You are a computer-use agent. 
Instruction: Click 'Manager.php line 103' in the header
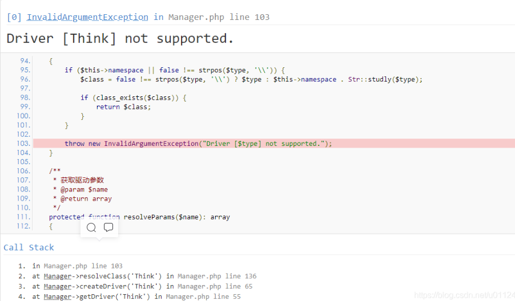pyautogui.click(x=219, y=17)
